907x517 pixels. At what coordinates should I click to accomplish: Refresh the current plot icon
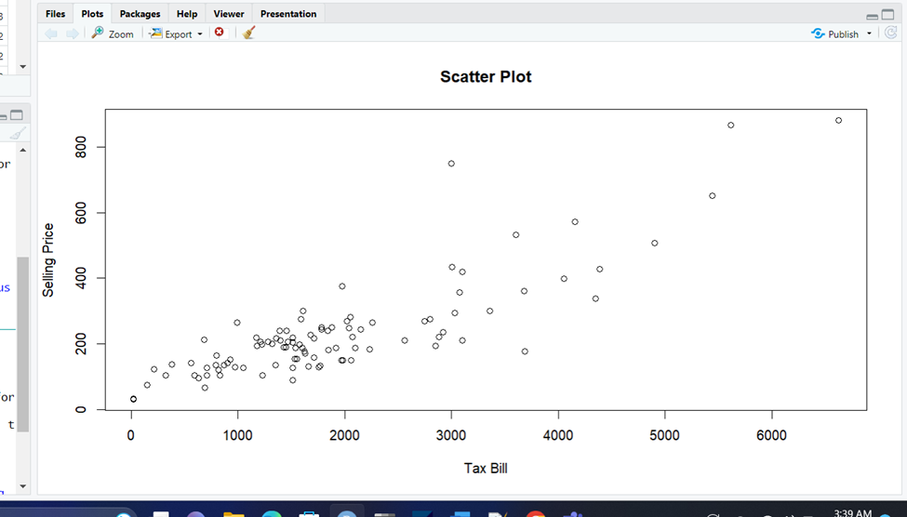(x=891, y=33)
